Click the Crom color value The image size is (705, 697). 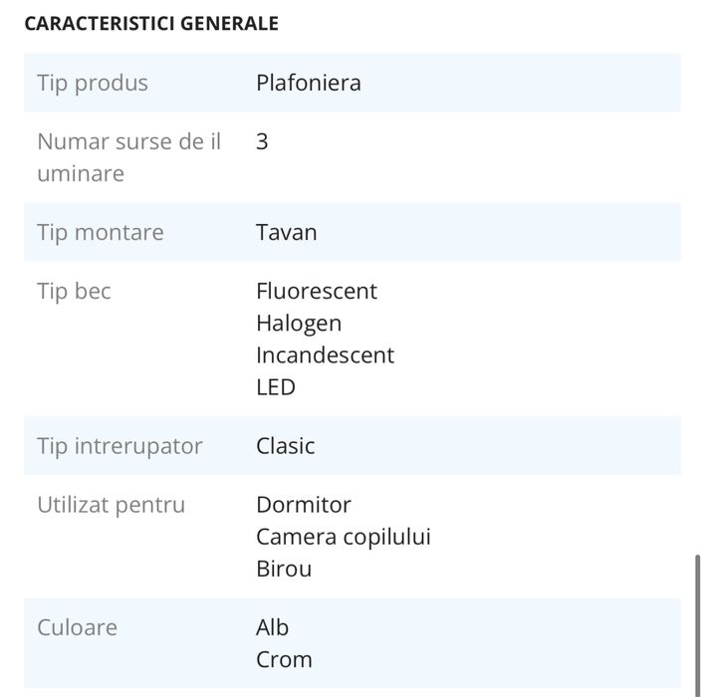pyautogui.click(x=284, y=659)
